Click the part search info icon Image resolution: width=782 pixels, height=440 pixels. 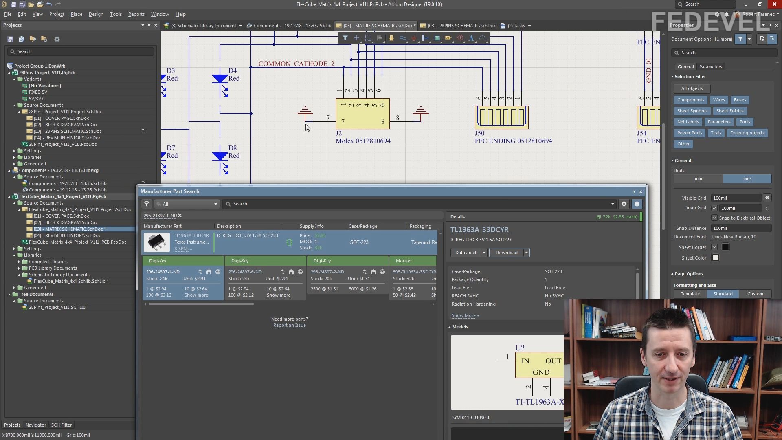(637, 204)
